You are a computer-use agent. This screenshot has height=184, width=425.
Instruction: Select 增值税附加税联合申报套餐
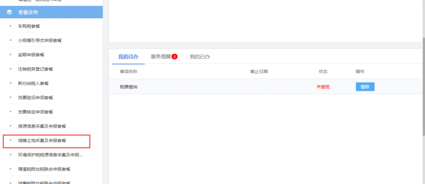[x=44, y=169]
